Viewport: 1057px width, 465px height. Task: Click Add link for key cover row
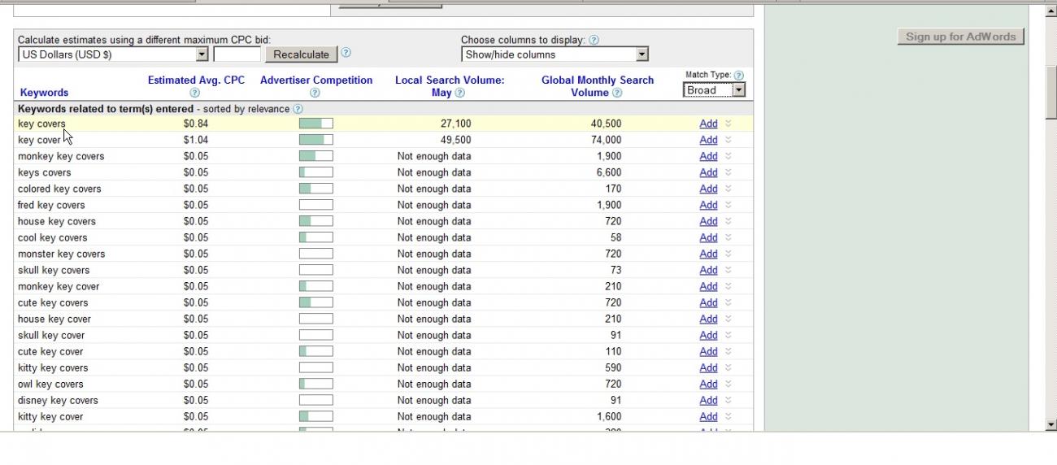(x=708, y=140)
